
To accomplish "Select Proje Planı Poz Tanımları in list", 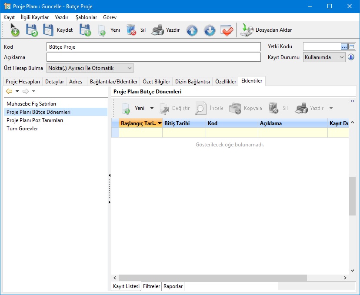I will click(x=35, y=120).
